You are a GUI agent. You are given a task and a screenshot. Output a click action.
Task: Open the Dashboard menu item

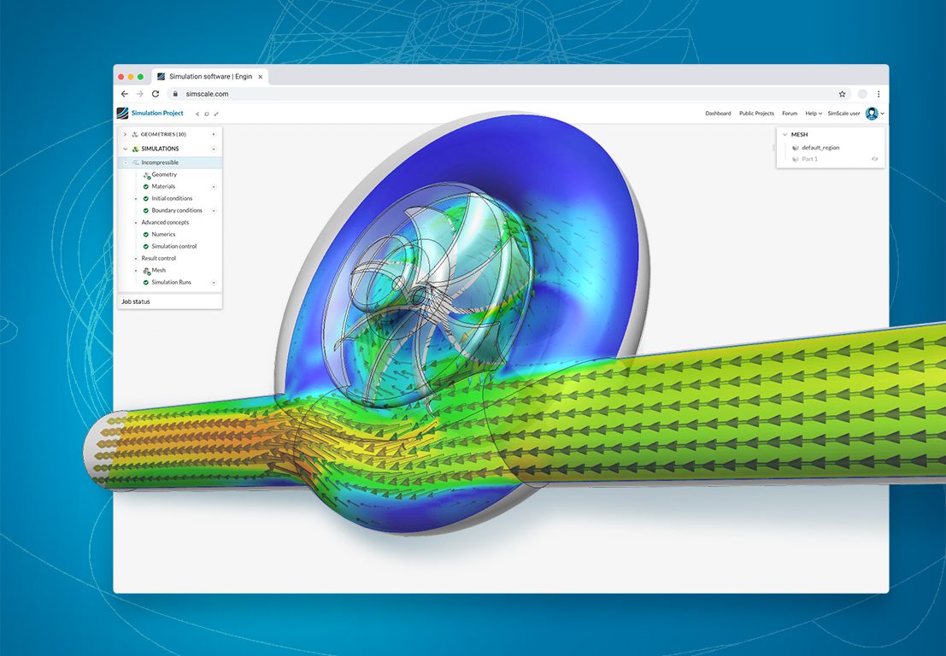click(x=718, y=114)
